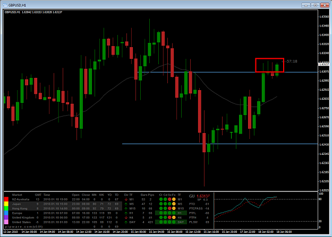Click the green Cd dot in DAY row
The width and height of the screenshot is (332, 237).
click(x=165, y=222)
